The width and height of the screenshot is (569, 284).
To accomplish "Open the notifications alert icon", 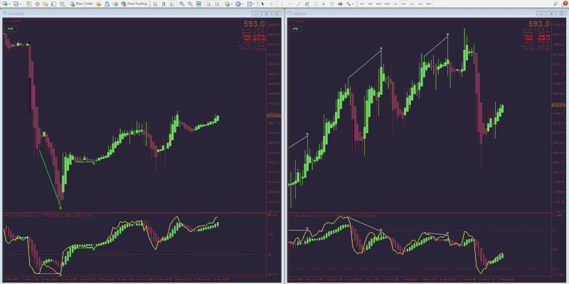I will pyautogui.click(x=565, y=4).
